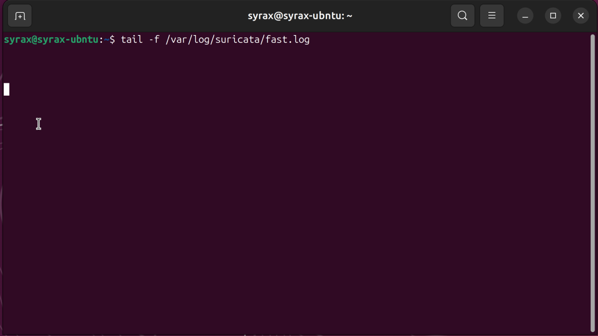This screenshot has height=336, width=598.
Task: Click the restore window control
Action: 552,16
